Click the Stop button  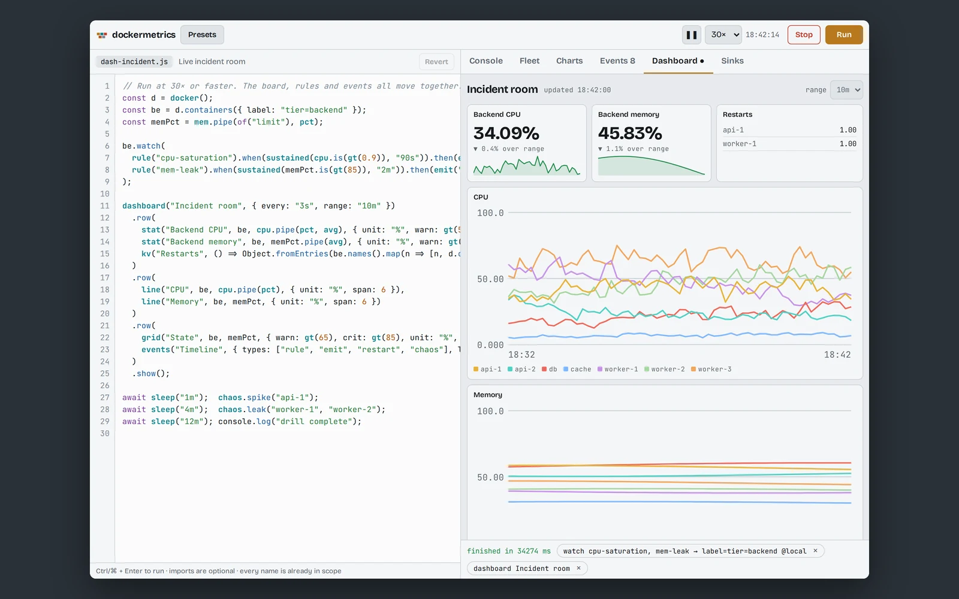coord(804,35)
